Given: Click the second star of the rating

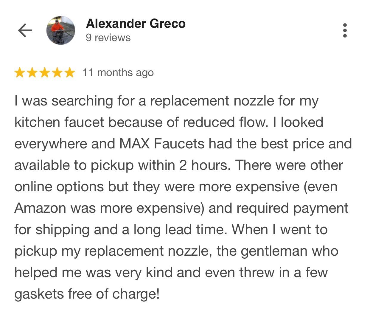Looking at the screenshot, I should point(32,72).
